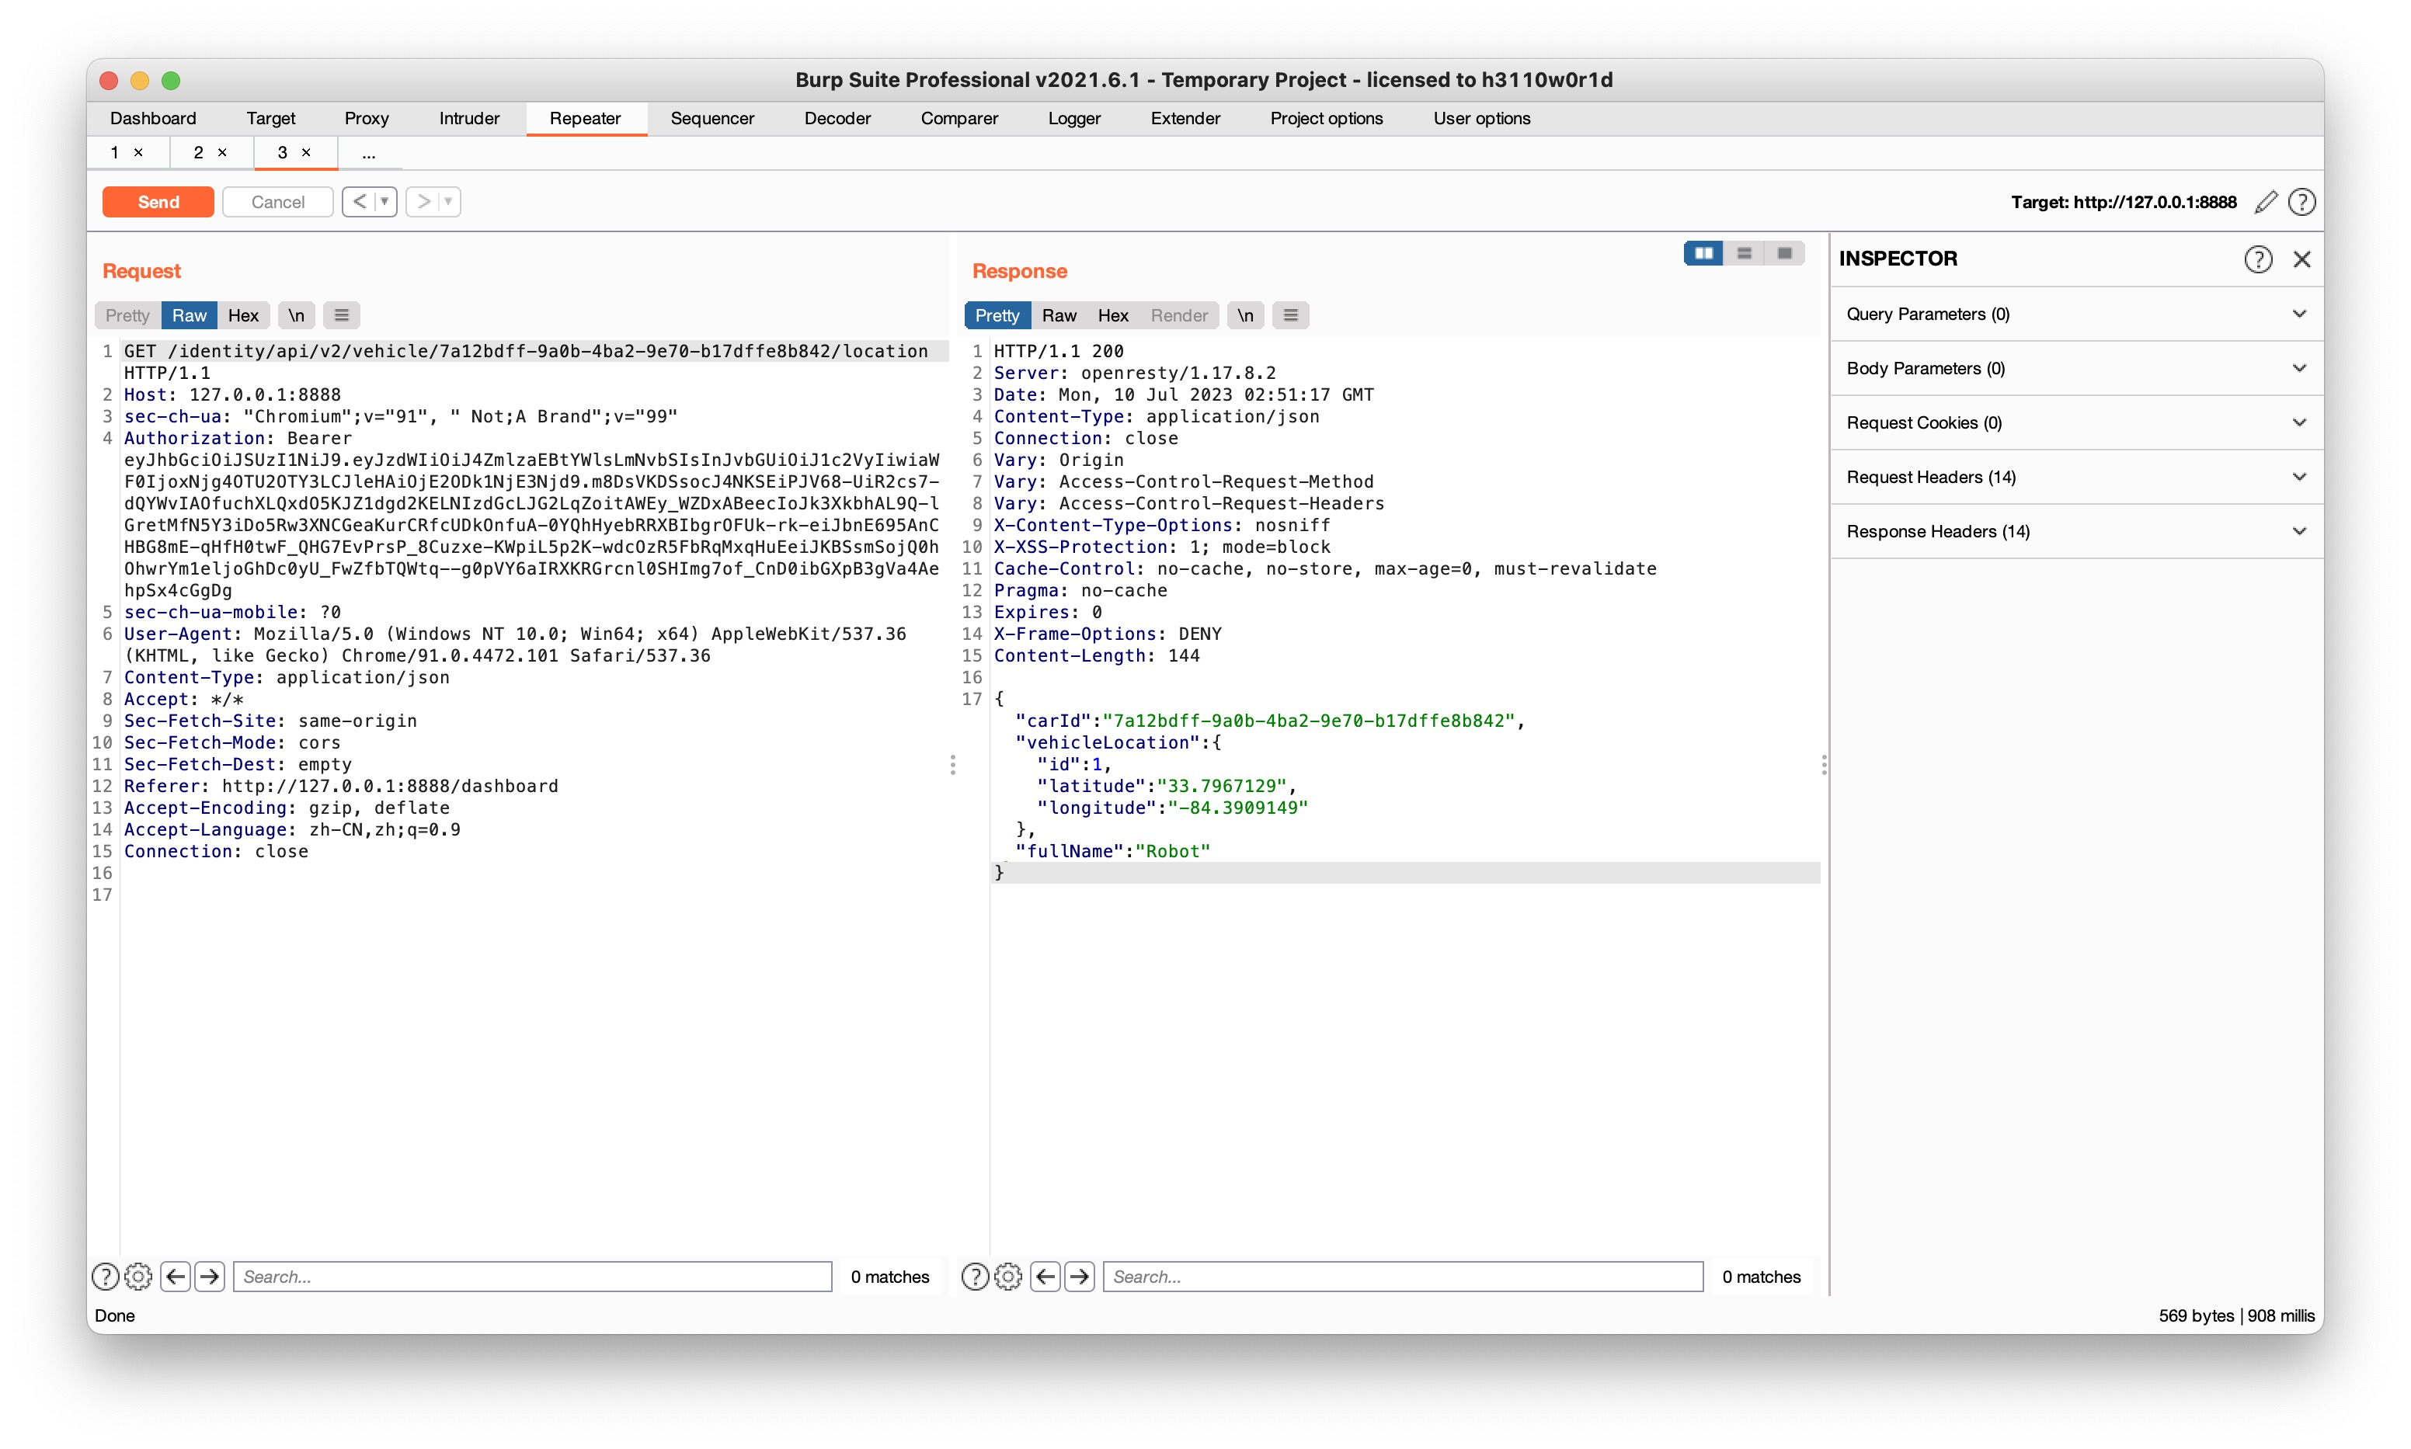Click request message hamburger menu icon
This screenshot has width=2411, height=1449.
coord(341,315)
